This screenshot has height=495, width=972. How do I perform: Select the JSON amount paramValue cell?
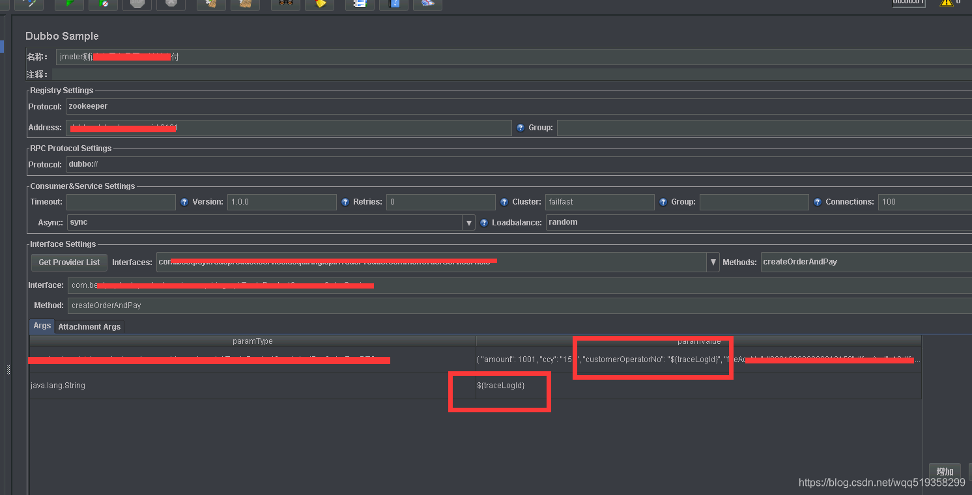pyautogui.click(x=698, y=360)
